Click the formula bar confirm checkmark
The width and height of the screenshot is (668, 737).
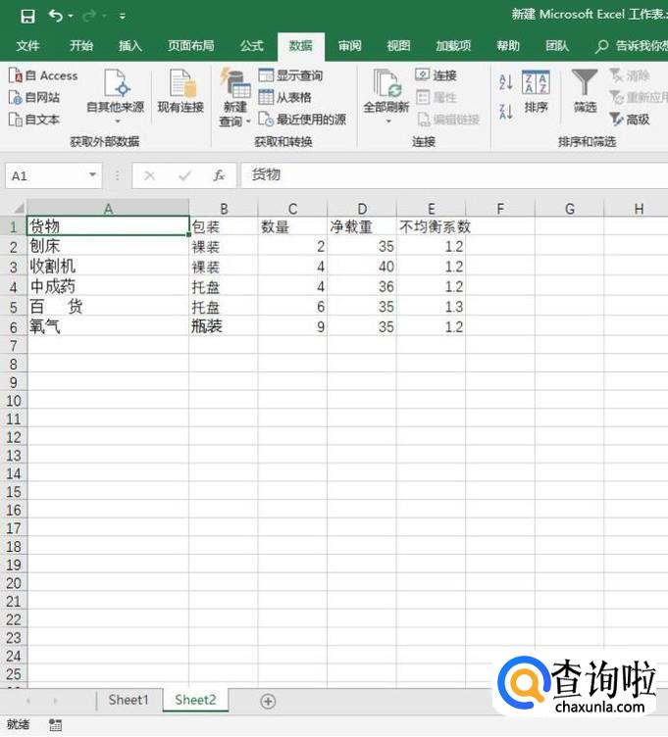coord(184,175)
